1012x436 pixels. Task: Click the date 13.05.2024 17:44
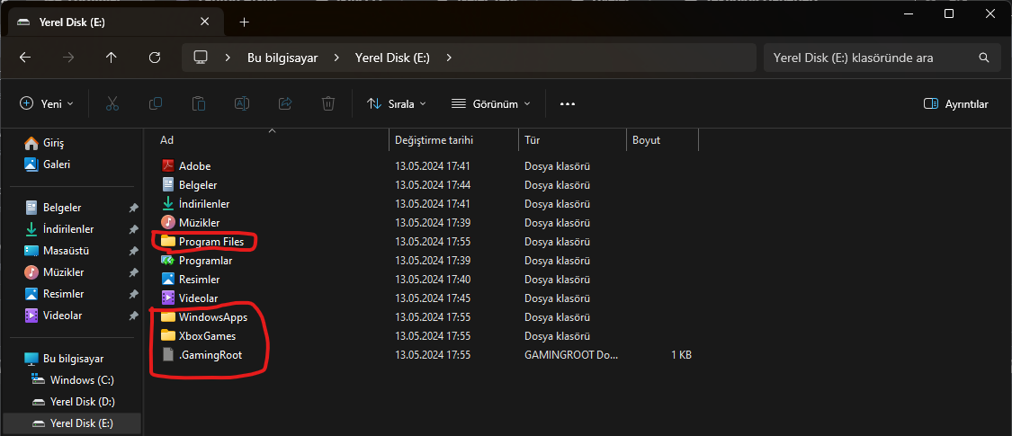pyautogui.click(x=433, y=185)
